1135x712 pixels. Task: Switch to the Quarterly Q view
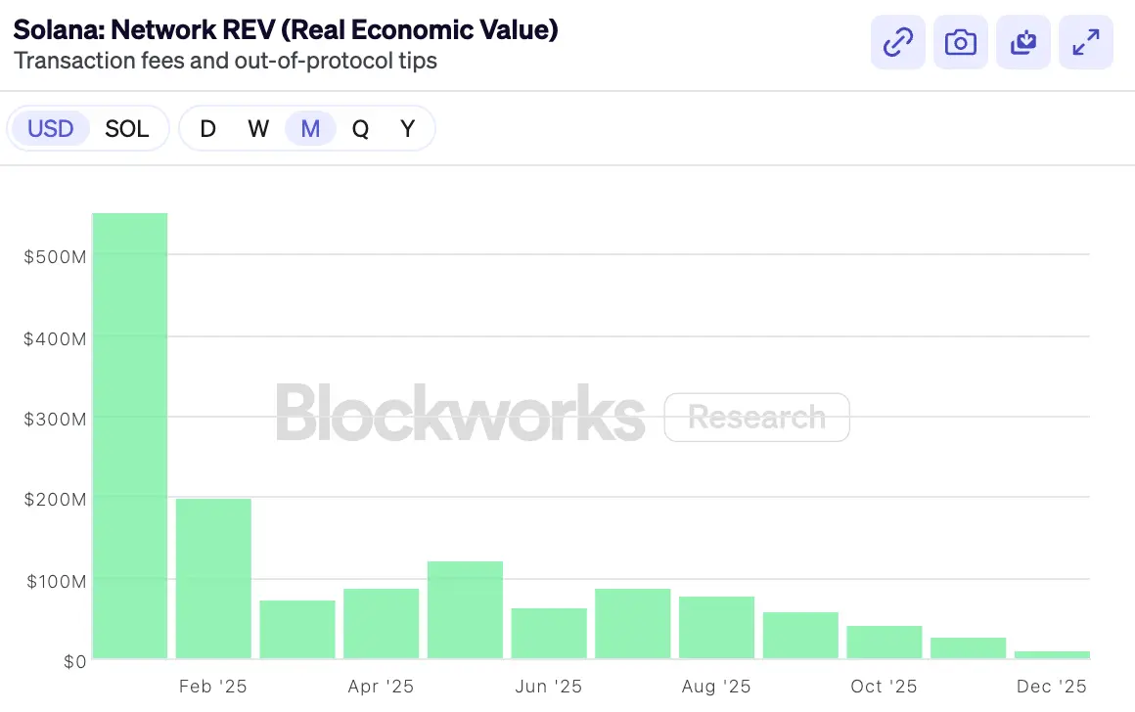(360, 128)
